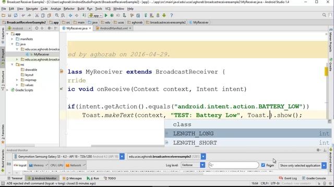334x187 pixels.
Task: Click the Cut scissors icon
Action: point(37,15)
